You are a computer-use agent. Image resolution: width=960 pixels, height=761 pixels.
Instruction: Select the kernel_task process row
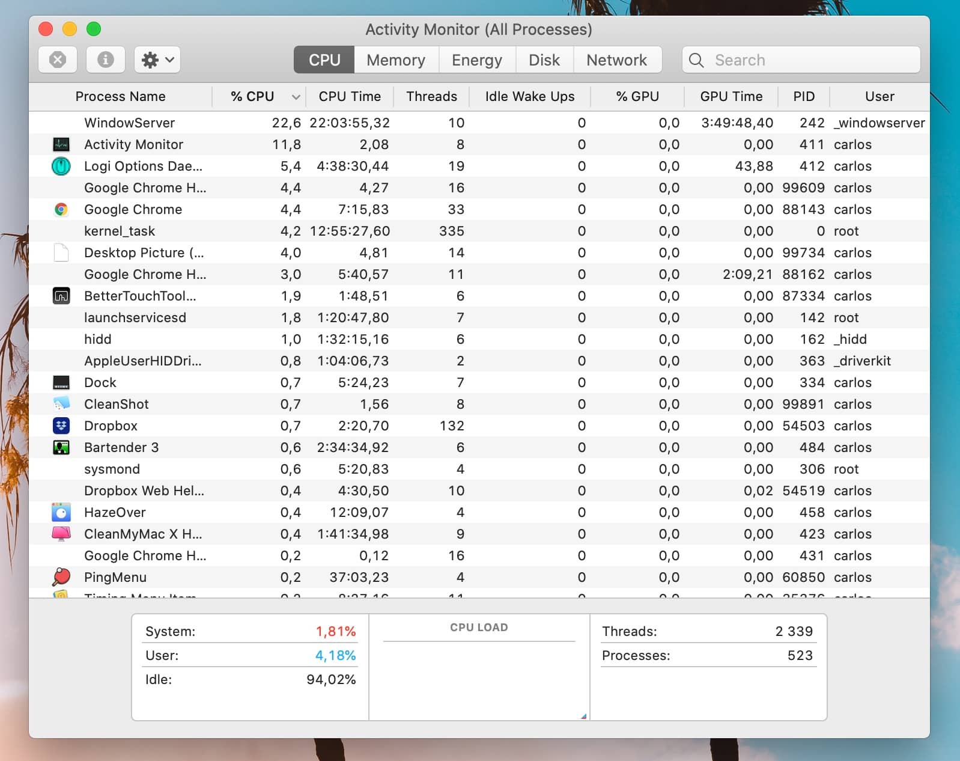pos(479,231)
